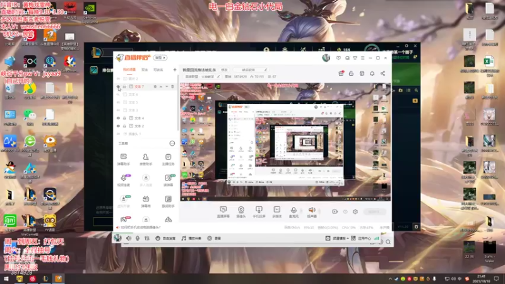The width and height of the screenshot is (505, 284).
Task: Click the user avatar in the title bar
Action: 326,58
